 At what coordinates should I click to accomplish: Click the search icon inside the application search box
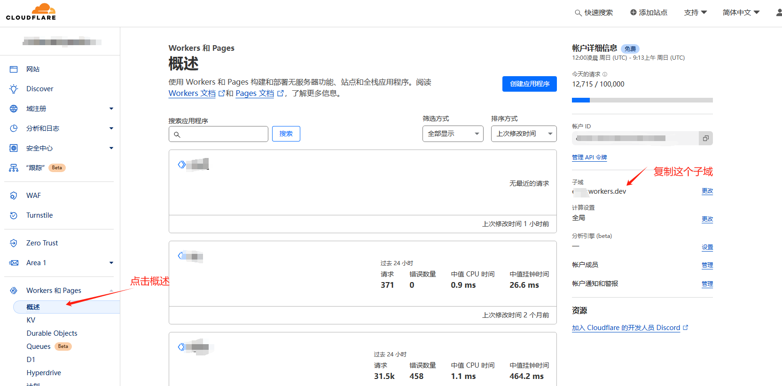177,134
